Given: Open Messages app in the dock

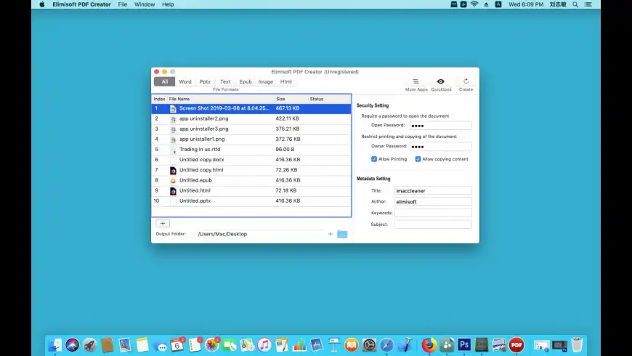Looking at the screenshot, I should pyautogui.click(x=160, y=346).
